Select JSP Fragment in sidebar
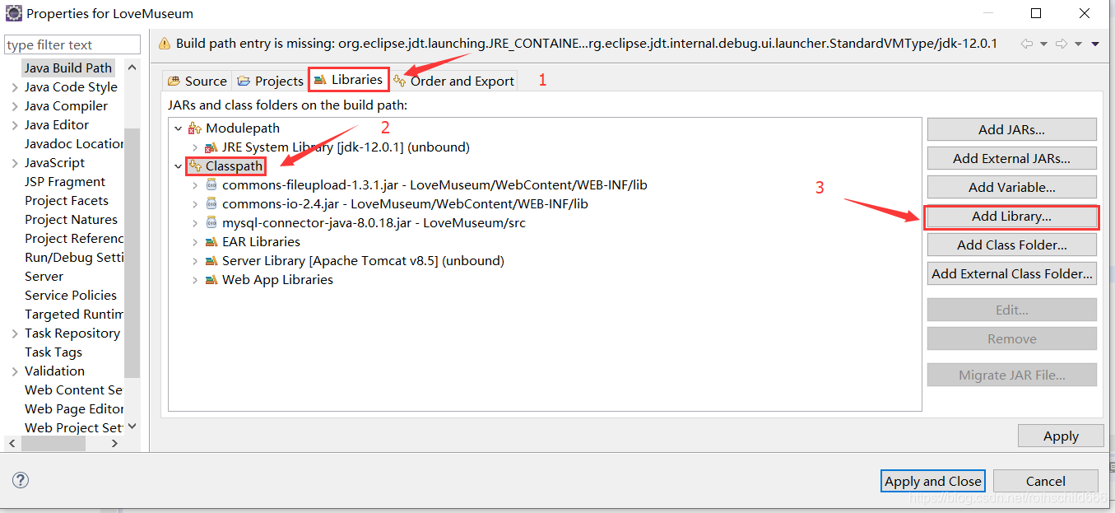The image size is (1115, 513). click(x=65, y=182)
